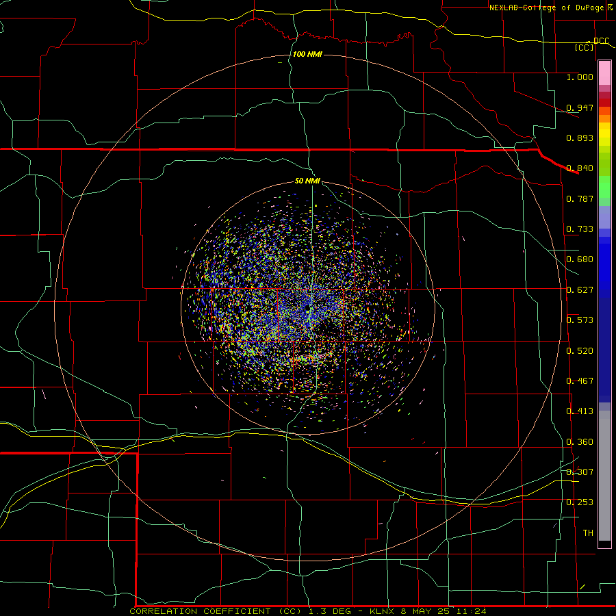The width and height of the screenshot is (616, 616).
Task: Click the Correlation Coefficient KLNX caption at bottom
Action: 307,611
